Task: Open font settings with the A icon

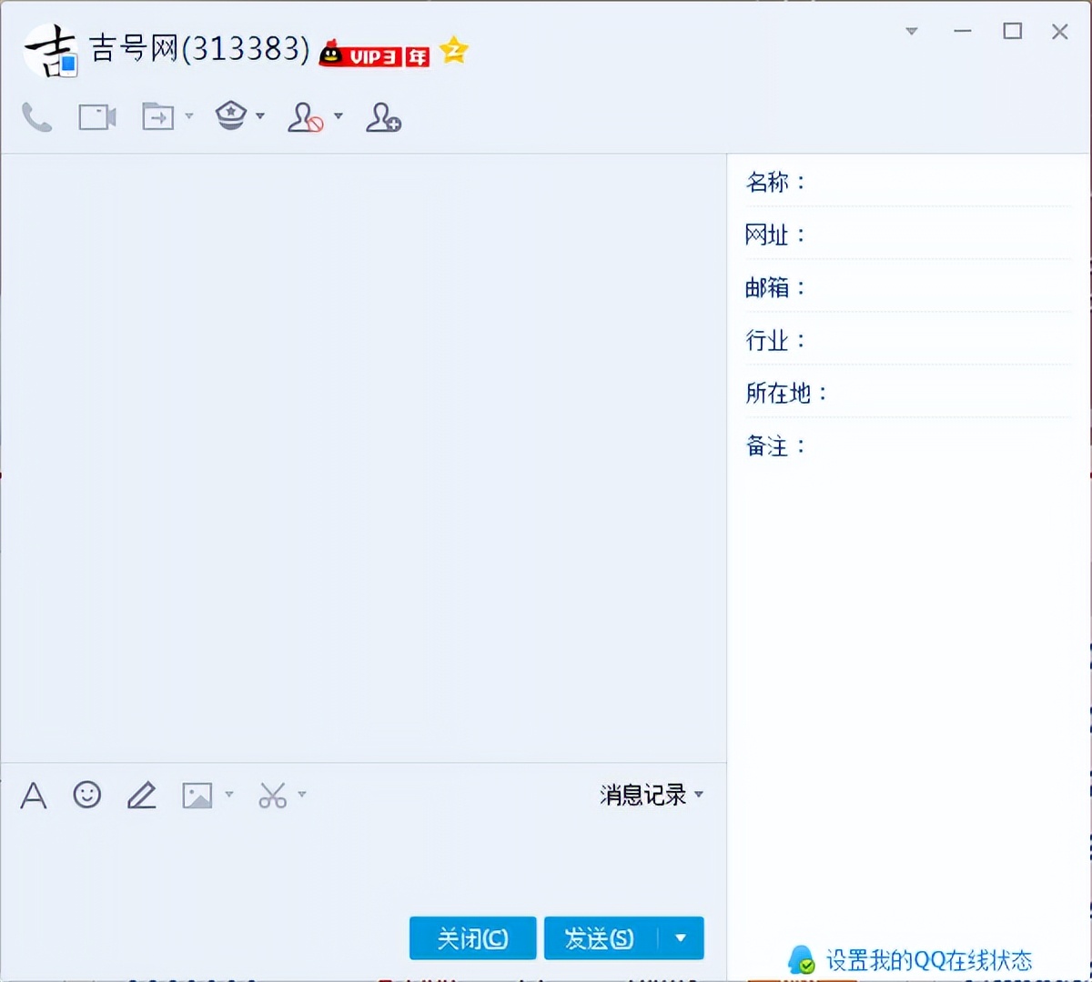Action: point(33,795)
